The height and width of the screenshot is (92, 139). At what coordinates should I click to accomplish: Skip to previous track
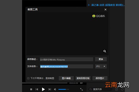pyautogui.click(x=37, y=89)
